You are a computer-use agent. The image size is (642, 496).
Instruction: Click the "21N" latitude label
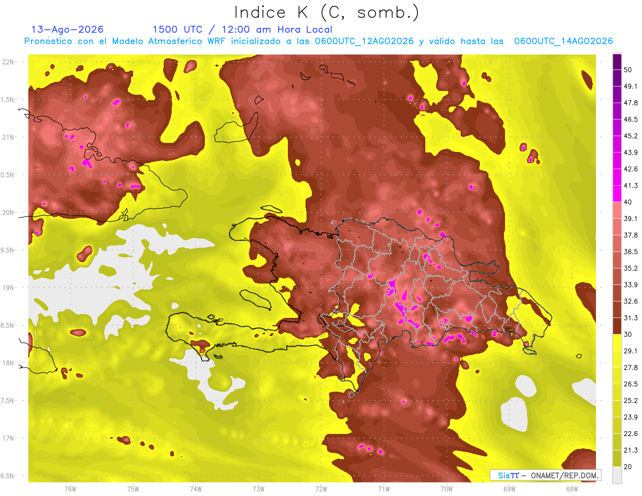[x=8, y=137]
